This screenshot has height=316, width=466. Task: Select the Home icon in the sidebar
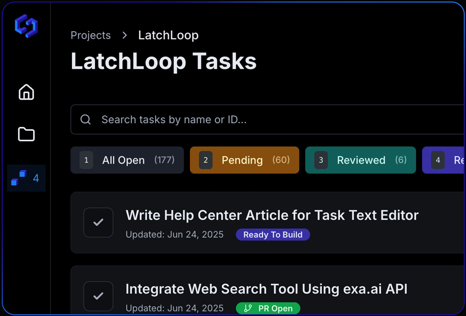pos(26,92)
